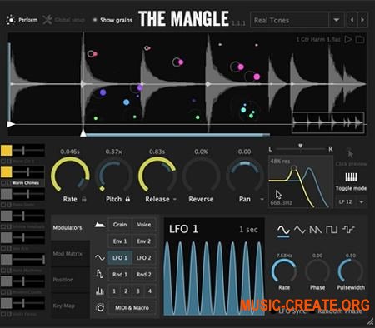Select the LFO 2 modulator
The width and height of the screenshot is (375, 328).
pyautogui.click(x=144, y=258)
